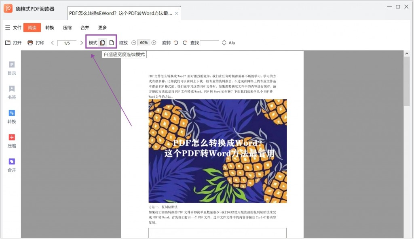Click the scroll up arrow of vertical scrollbar
The width and height of the screenshot is (414, 239).
pyautogui.click(x=407, y=54)
